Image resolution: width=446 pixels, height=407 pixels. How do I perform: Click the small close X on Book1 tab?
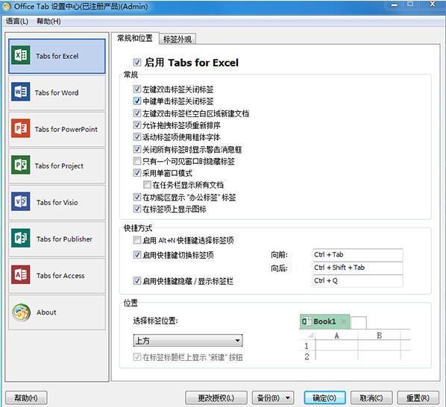pos(344,321)
